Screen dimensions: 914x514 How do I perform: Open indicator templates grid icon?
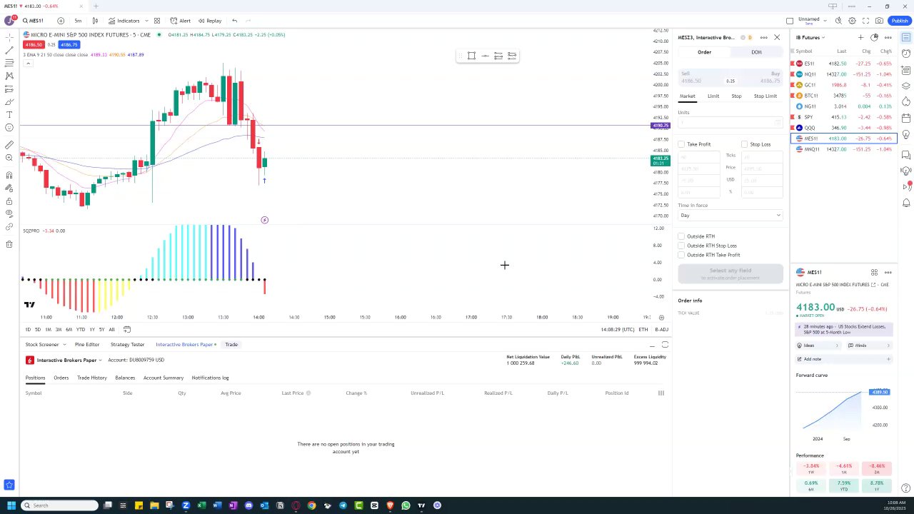coord(157,21)
